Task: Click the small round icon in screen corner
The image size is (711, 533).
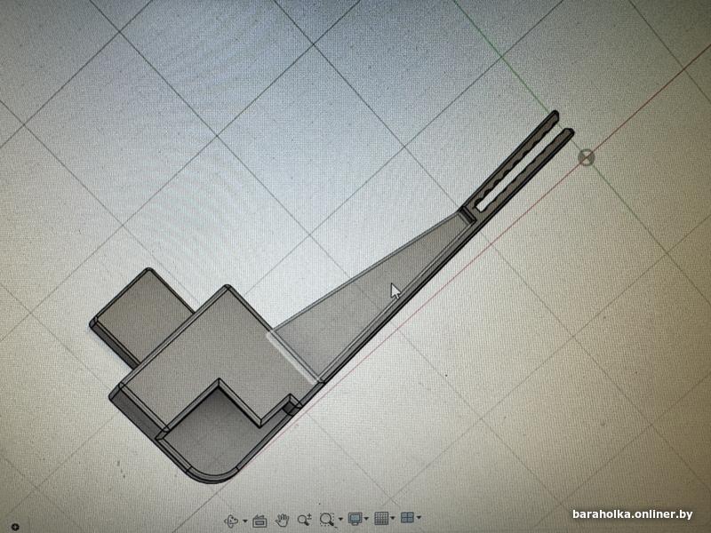Action: 15,527
